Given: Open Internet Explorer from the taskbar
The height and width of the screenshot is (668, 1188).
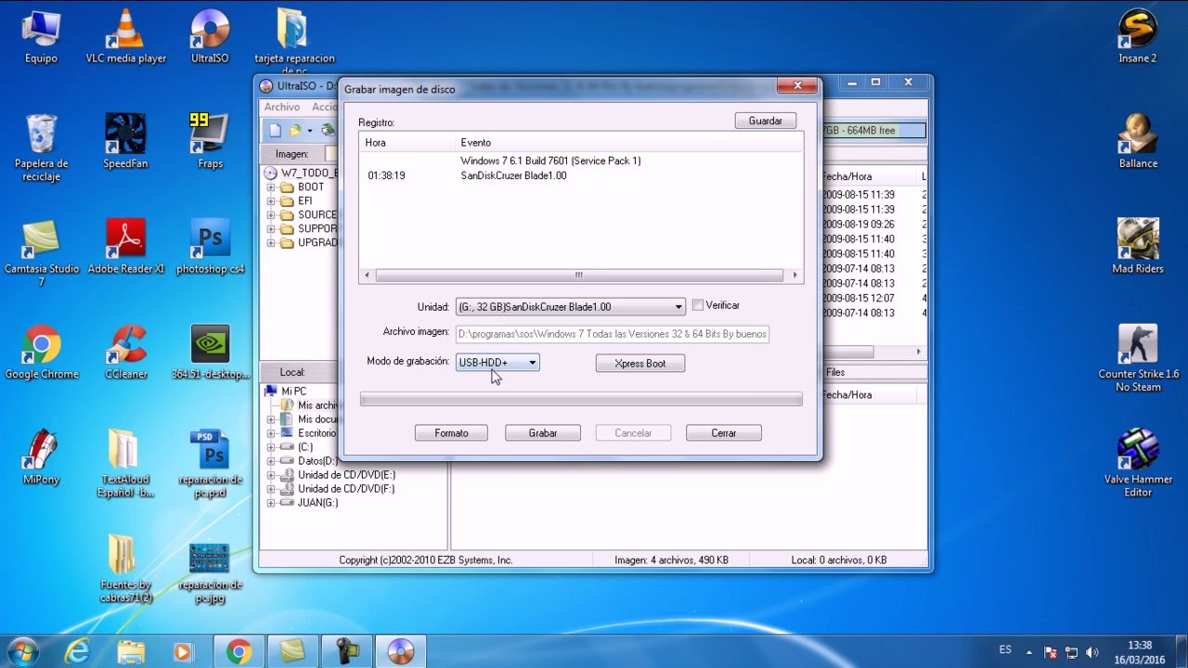Looking at the screenshot, I should 78,651.
